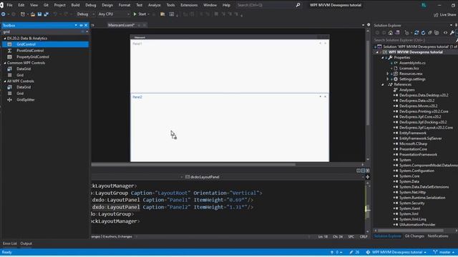Click the master branch in status bar

tap(444, 252)
